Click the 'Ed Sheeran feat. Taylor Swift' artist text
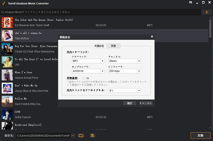The width and height of the screenshot is (213, 141). tap(32, 25)
